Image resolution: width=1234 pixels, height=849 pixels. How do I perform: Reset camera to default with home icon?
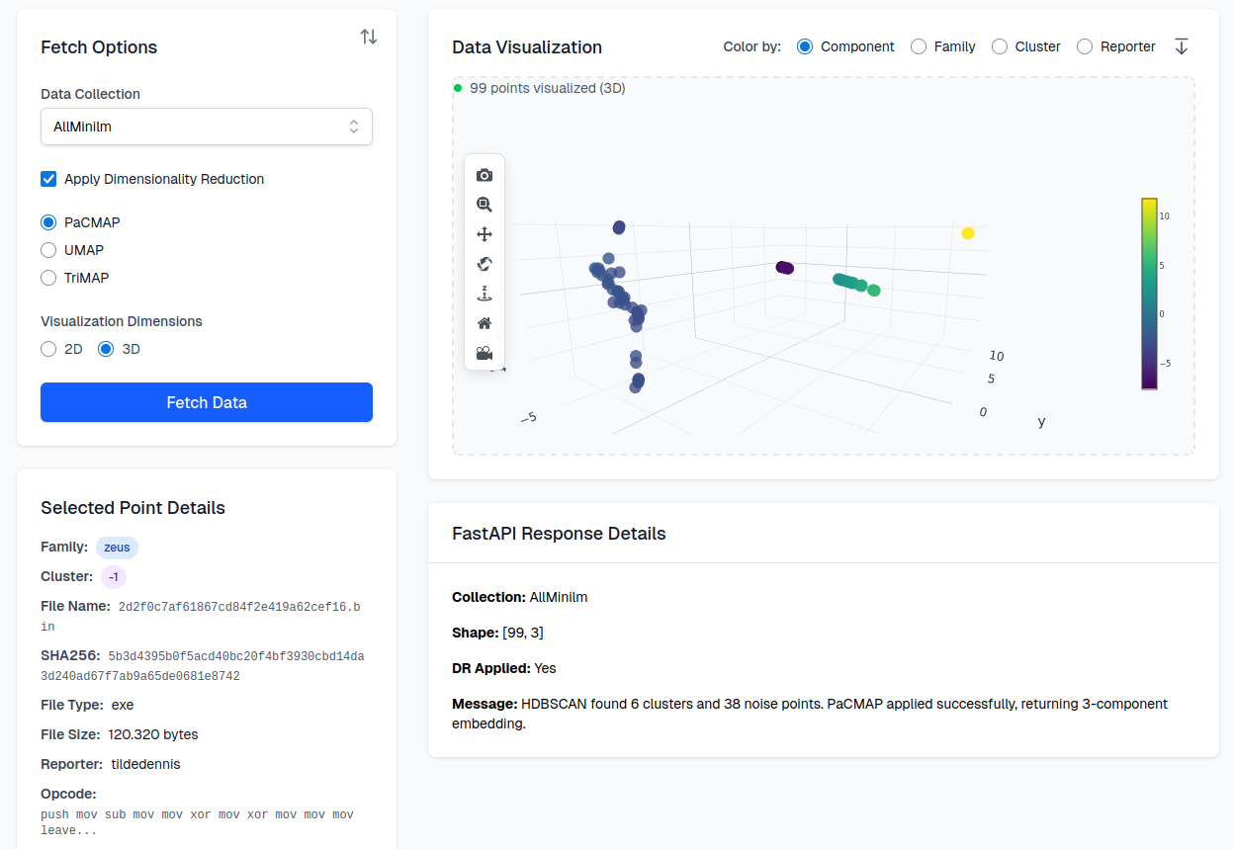click(x=485, y=323)
